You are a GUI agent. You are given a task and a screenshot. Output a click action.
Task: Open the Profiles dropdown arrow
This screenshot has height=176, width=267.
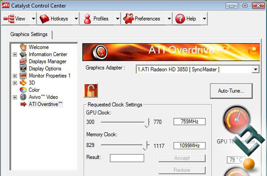117,18
